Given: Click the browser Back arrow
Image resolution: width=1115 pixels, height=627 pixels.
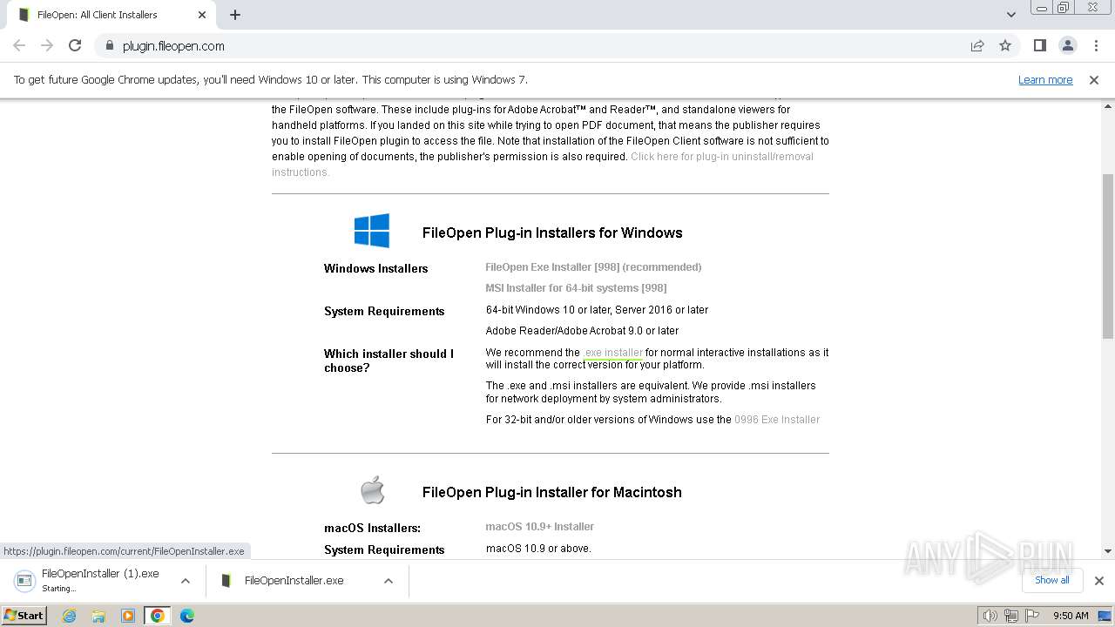Looking at the screenshot, I should click(19, 46).
